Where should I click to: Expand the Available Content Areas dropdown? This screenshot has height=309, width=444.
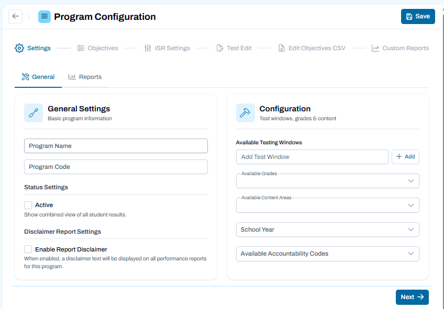click(x=328, y=205)
